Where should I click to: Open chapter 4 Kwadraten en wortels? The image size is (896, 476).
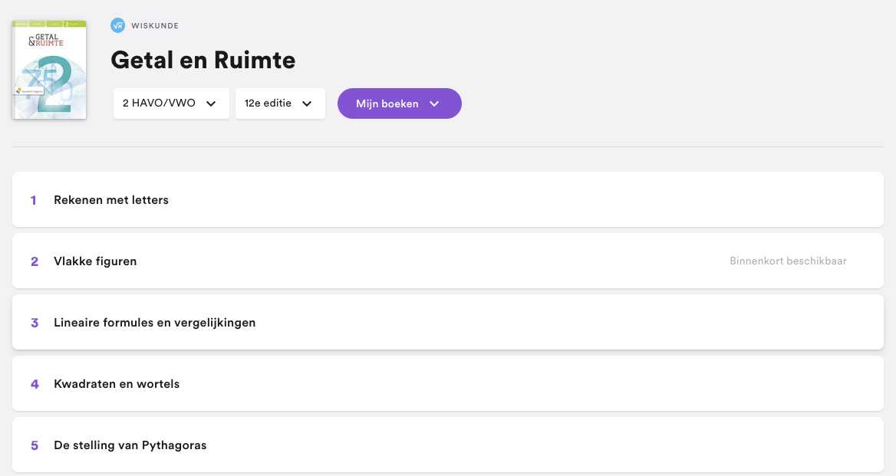tap(448, 383)
